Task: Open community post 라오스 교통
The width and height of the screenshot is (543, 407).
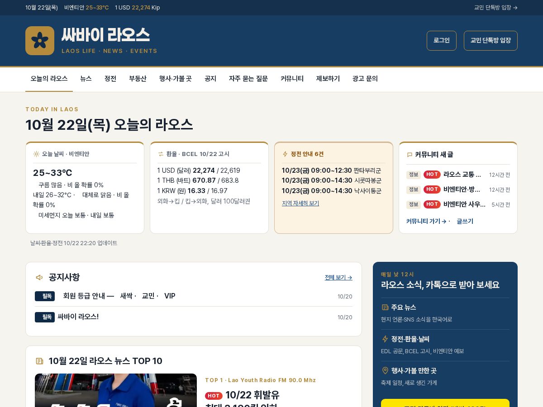Action: tap(462, 175)
